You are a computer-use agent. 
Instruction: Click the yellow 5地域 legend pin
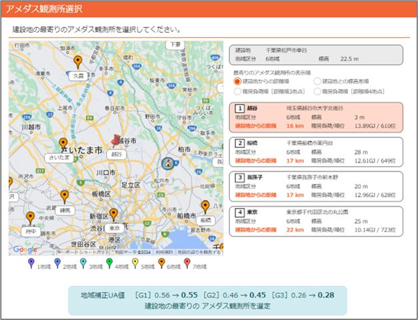point(135,263)
